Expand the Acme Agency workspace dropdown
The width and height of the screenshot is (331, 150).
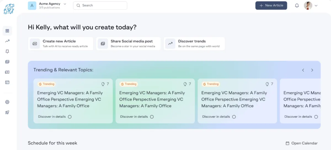pyautogui.click(x=65, y=4)
